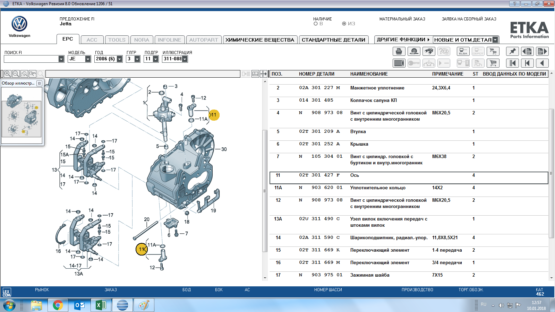Click the СТАНДАРТНЫЕ ДЕТАЛИ button
Screen dimensions: 555x312
(x=333, y=40)
